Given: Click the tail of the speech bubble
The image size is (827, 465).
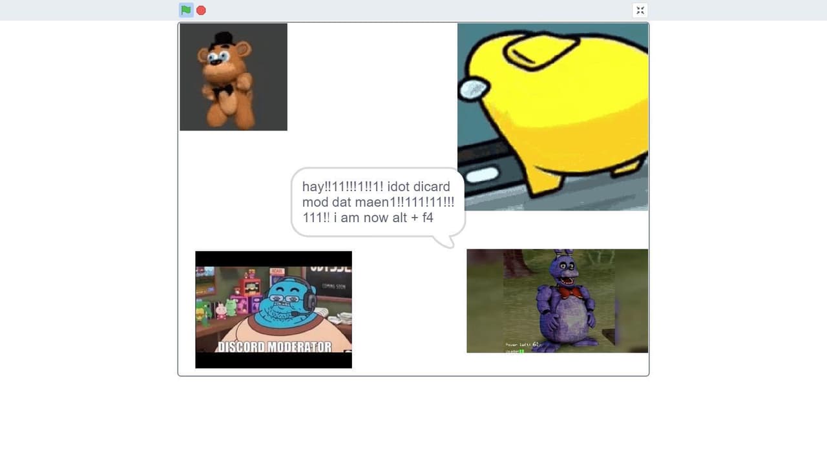Looking at the screenshot, I should point(444,242).
